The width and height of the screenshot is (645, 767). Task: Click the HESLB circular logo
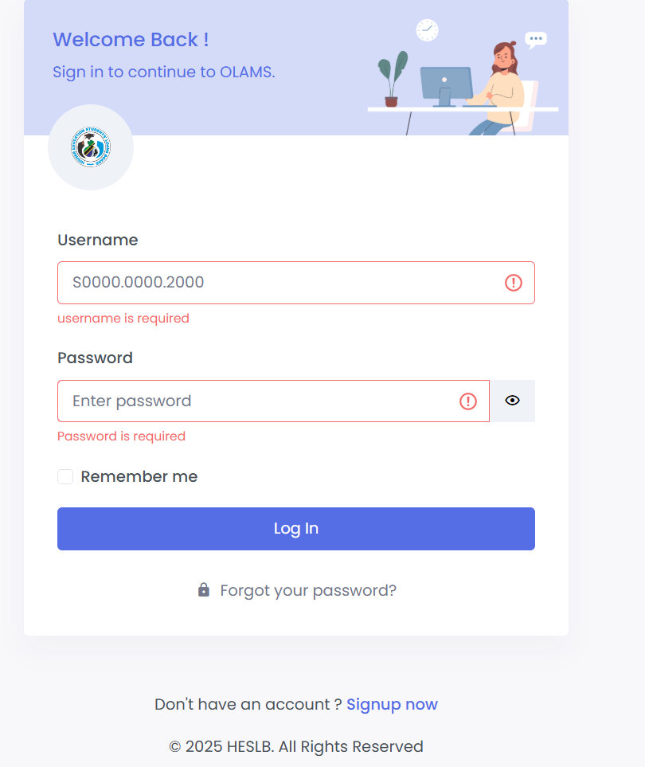click(x=91, y=147)
